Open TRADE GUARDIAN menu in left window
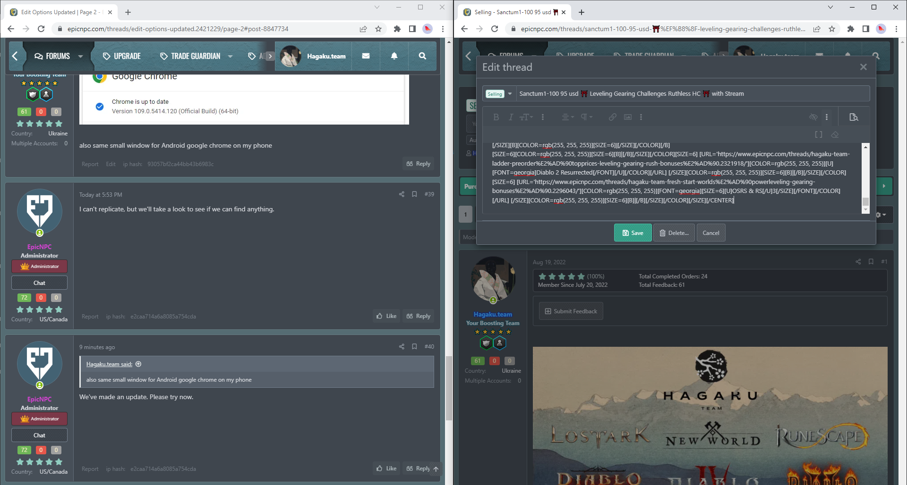The image size is (907, 485). 190,56
